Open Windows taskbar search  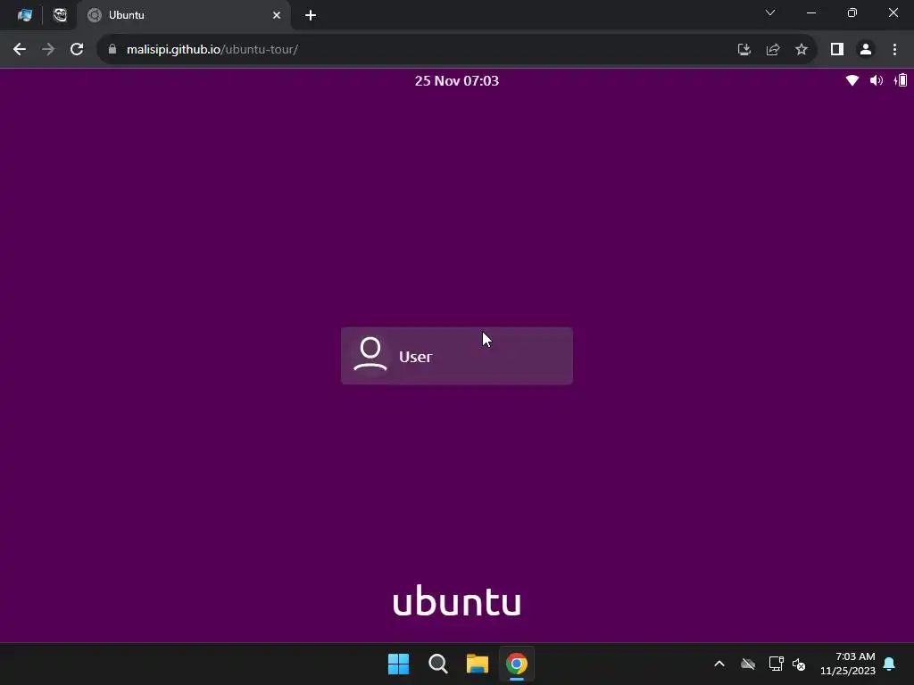click(x=437, y=664)
